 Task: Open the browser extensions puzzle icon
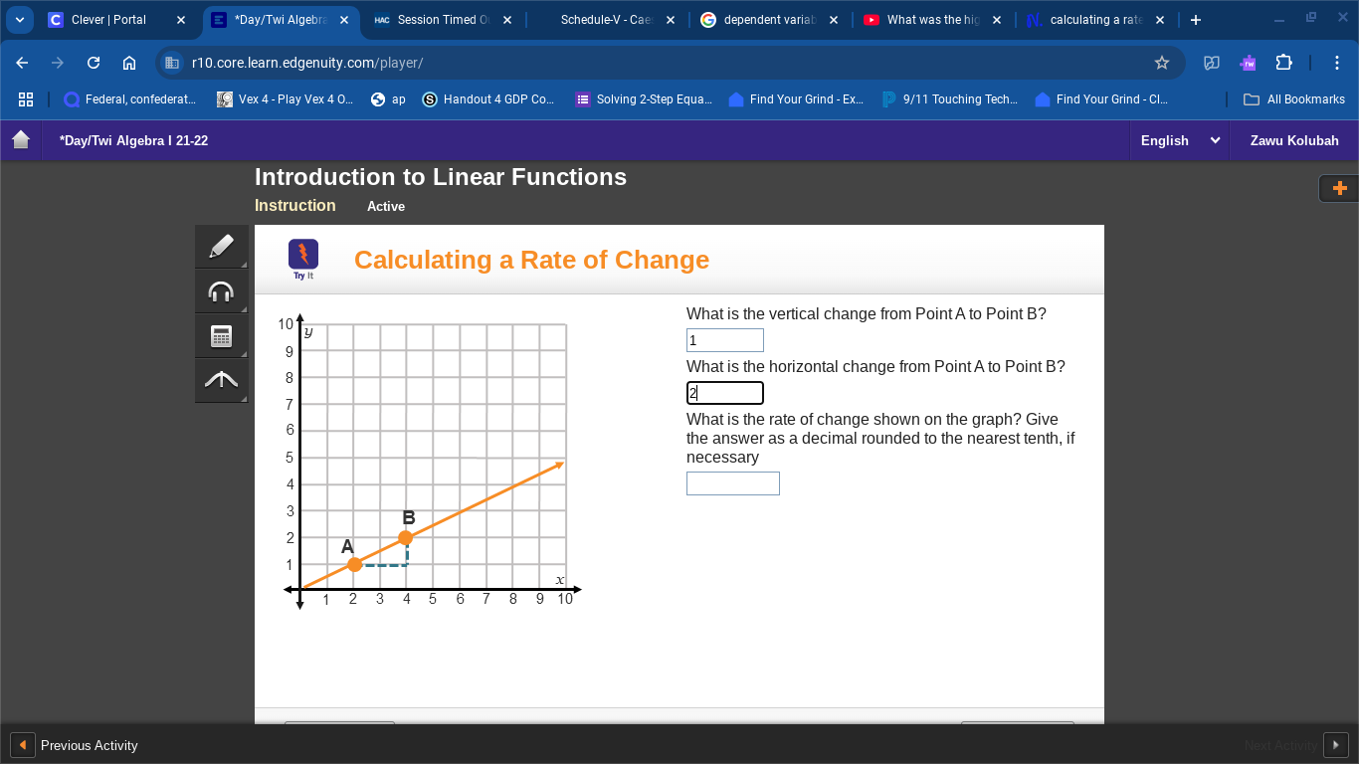pyautogui.click(x=1284, y=62)
